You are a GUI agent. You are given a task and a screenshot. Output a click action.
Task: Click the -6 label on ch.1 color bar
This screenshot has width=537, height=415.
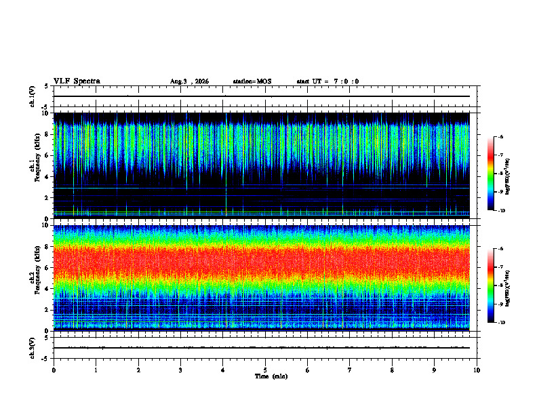(x=500, y=137)
